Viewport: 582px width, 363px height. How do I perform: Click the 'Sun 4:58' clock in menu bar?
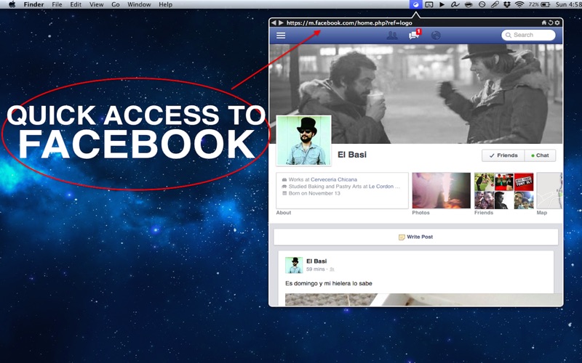569,4
